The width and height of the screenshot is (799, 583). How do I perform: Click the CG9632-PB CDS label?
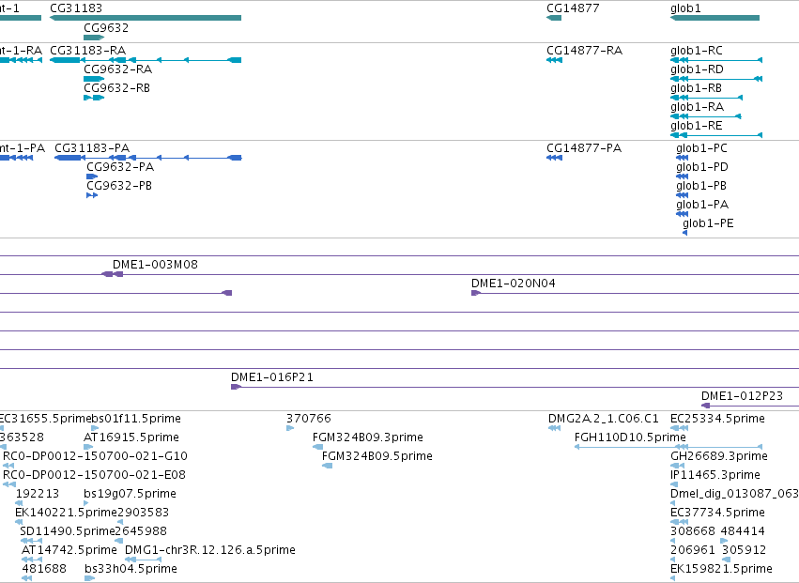click(x=119, y=186)
